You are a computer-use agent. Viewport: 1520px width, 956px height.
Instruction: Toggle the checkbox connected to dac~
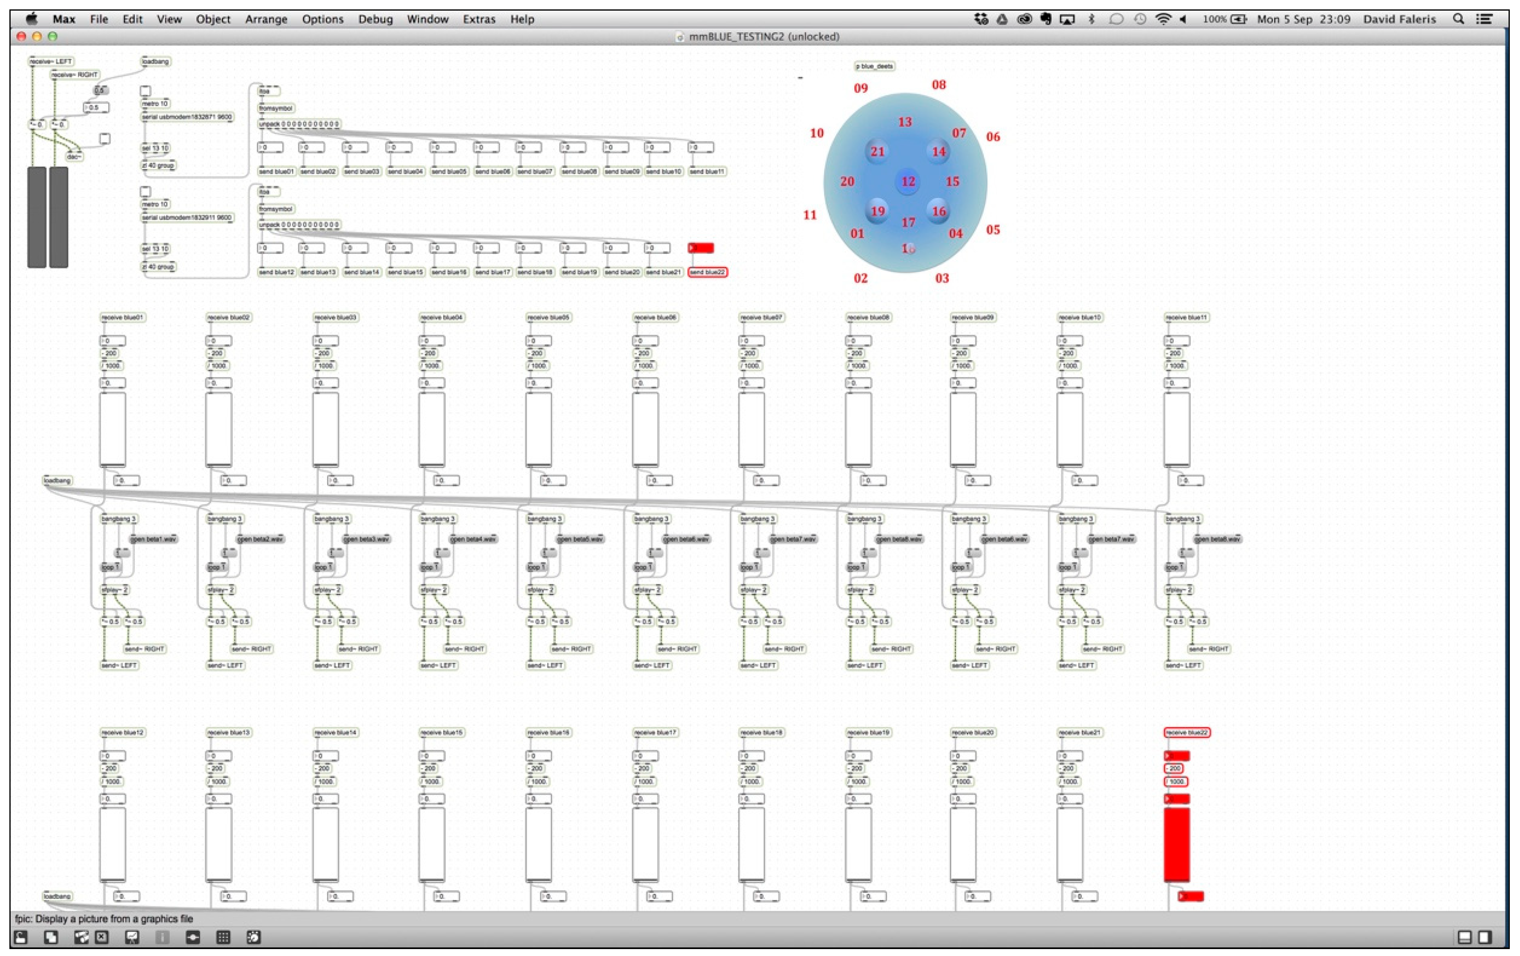tap(105, 138)
